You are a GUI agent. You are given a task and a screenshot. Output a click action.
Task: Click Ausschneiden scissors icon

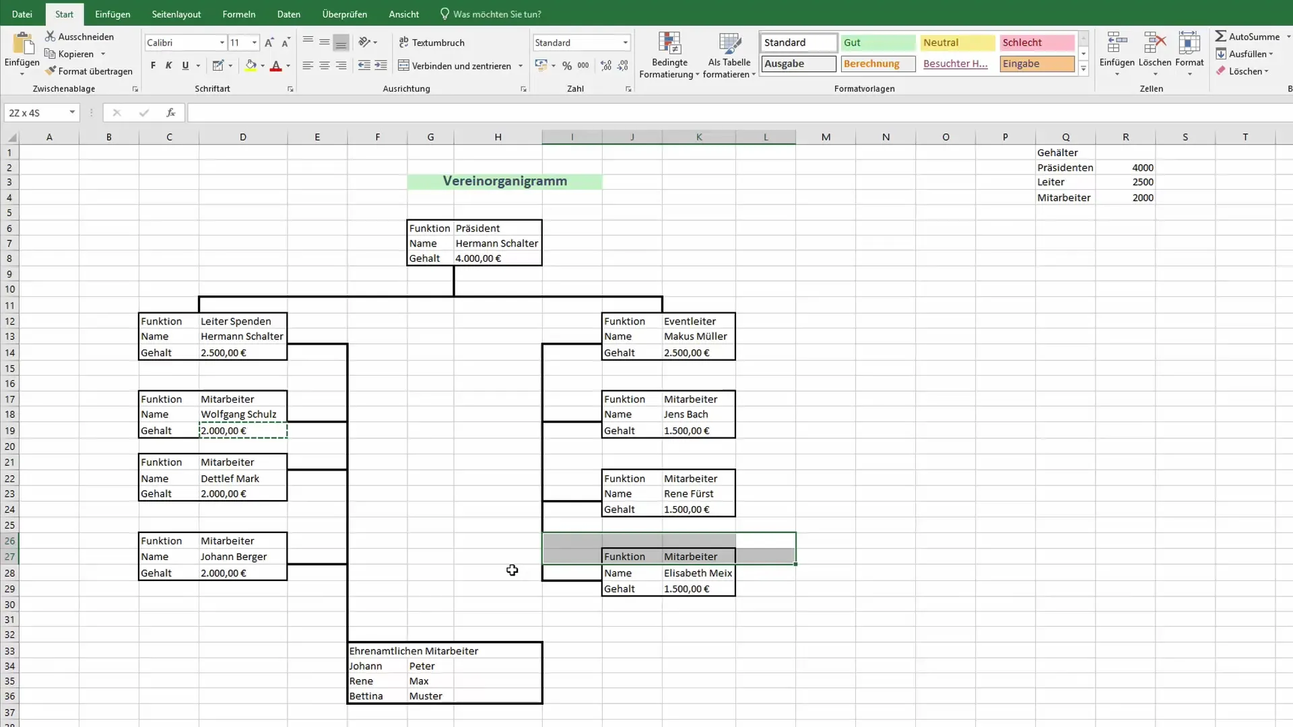(x=51, y=36)
